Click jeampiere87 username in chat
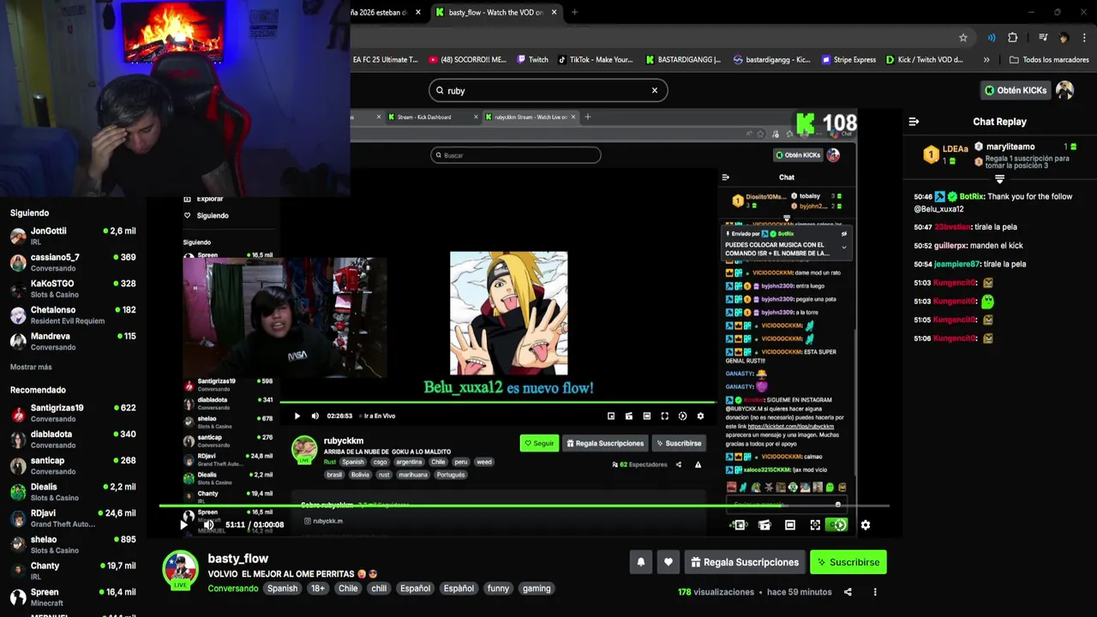This screenshot has width=1097, height=617. point(956,265)
